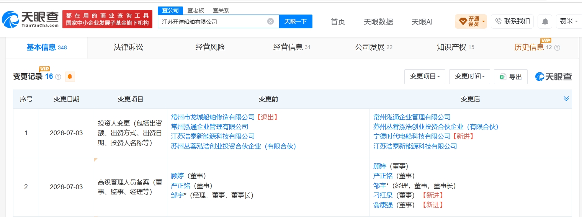582x217 pixels.
Task: Open the TianYanCha logo homepage
Action: [x=30, y=19]
